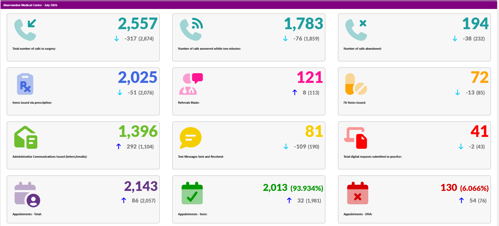Click the pink referrals doctor icon
This screenshot has width=499, height=226.
[x=191, y=84]
